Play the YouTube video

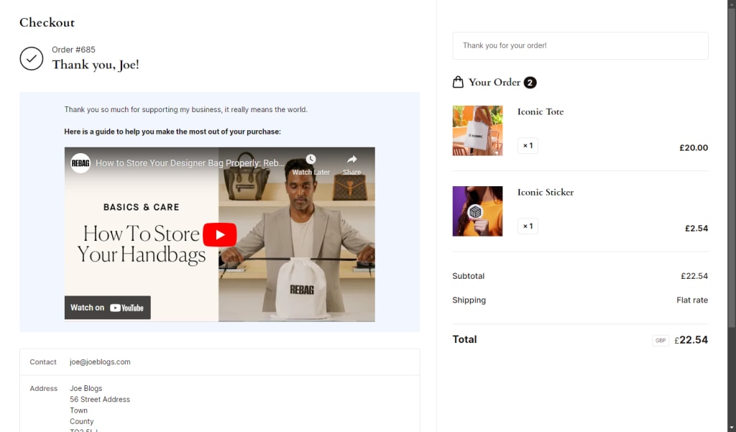(220, 234)
